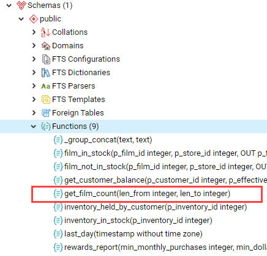The height and width of the screenshot is (256, 267).
Task: Expand the Foreign Tables node
Action: click(34, 113)
